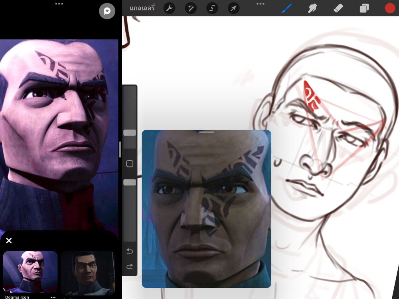Tap the heart chat bubble icon

[x=107, y=11]
